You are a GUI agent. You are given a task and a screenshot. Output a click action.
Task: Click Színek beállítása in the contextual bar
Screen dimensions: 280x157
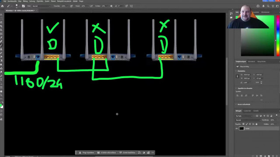point(127,153)
